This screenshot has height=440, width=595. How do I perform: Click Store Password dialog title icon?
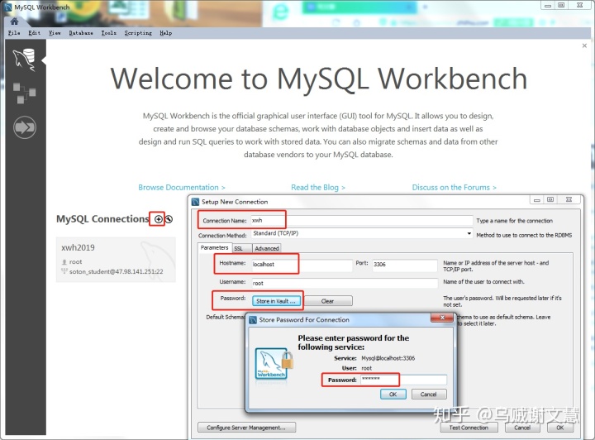coord(253,319)
